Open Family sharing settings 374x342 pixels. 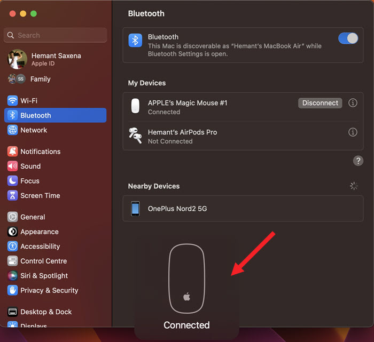coord(40,79)
